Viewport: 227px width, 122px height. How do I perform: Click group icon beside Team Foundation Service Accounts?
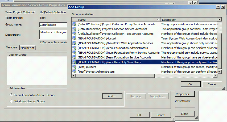click(x=74, y=57)
